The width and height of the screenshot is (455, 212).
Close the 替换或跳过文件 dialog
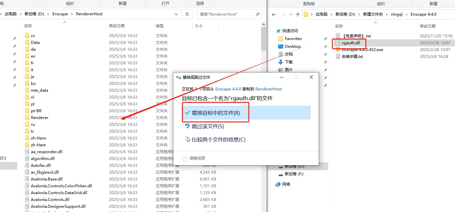point(311,77)
